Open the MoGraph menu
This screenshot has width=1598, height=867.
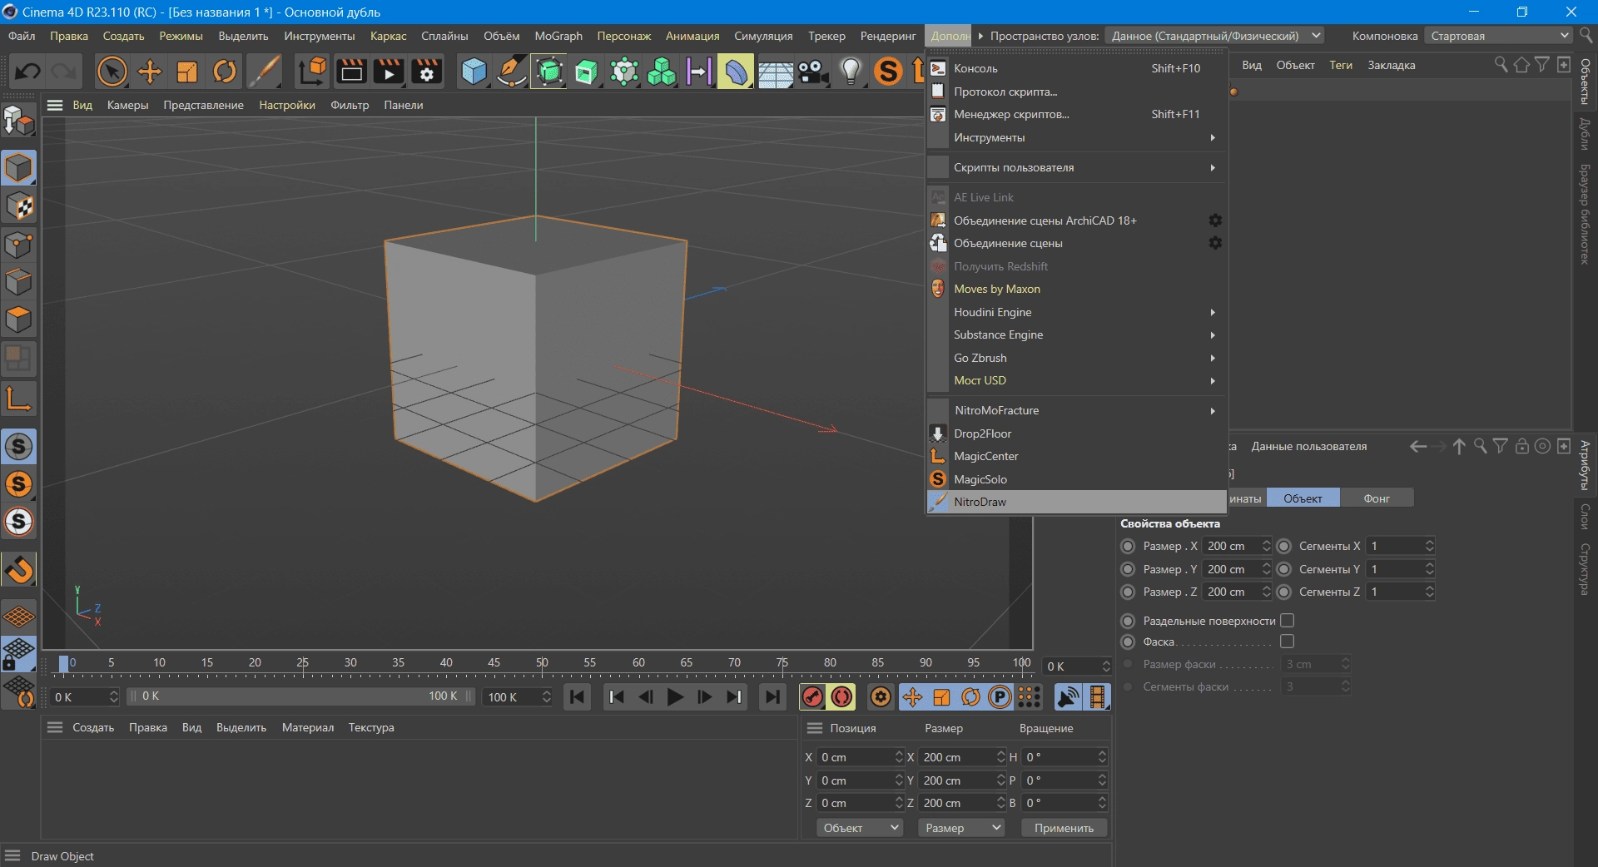point(558,36)
